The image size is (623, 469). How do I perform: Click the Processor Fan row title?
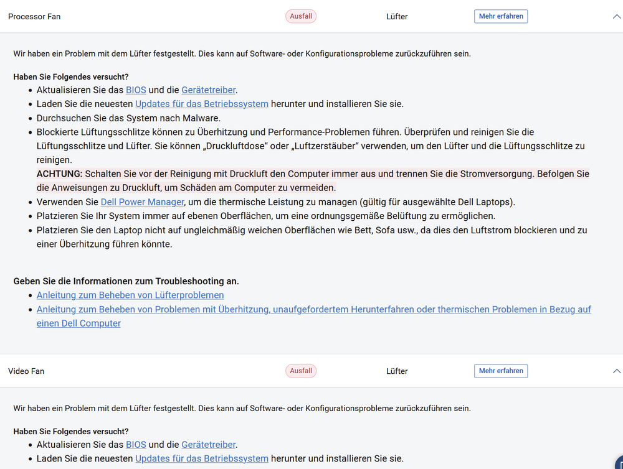34,17
